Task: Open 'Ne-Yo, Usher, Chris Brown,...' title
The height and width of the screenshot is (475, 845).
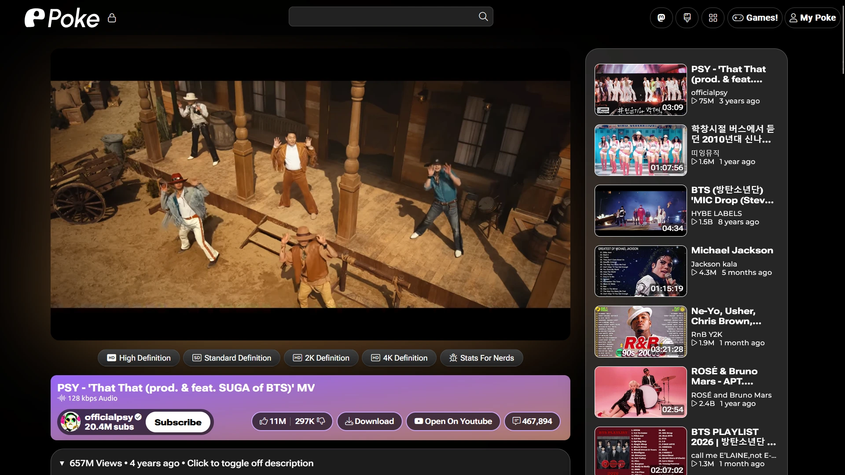Action: pos(726,316)
